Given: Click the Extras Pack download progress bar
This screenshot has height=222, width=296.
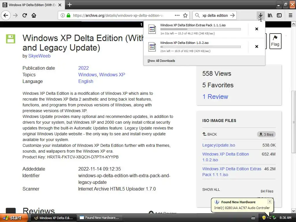Looking at the screenshot, I should click(201, 29).
